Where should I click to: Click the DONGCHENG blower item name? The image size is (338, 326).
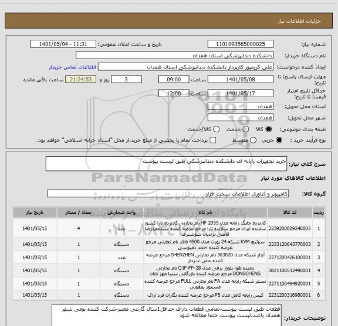pyautogui.click(x=205, y=271)
